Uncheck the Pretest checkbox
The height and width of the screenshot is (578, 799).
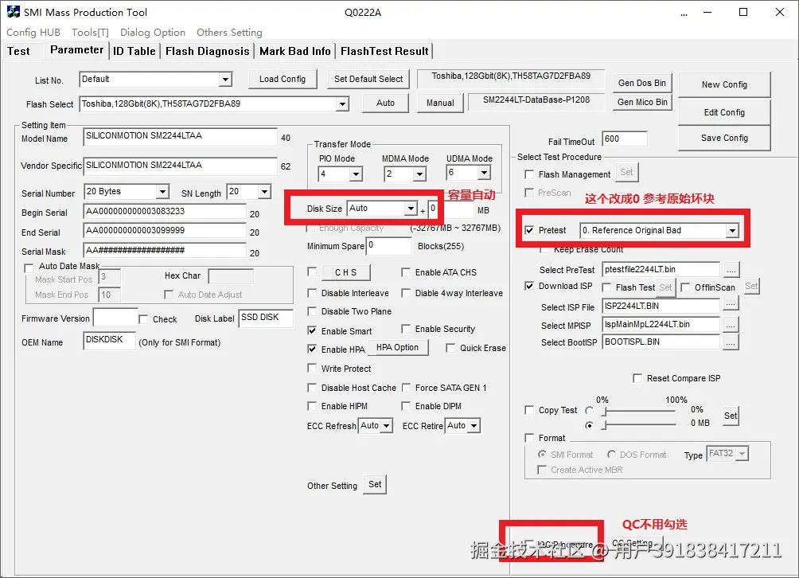(529, 230)
